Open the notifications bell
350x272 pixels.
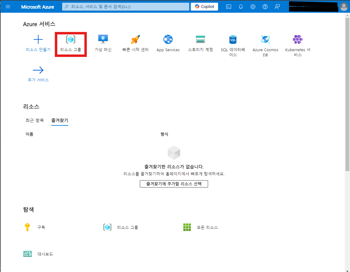point(241,7)
